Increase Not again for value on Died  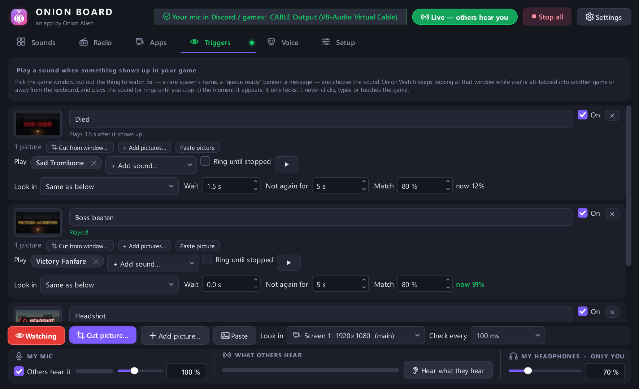click(x=364, y=182)
